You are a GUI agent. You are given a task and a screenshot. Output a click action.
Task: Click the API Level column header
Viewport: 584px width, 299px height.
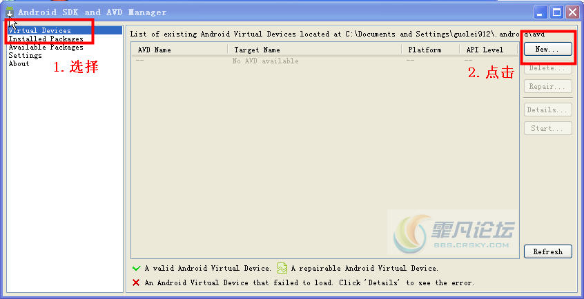point(489,50)
